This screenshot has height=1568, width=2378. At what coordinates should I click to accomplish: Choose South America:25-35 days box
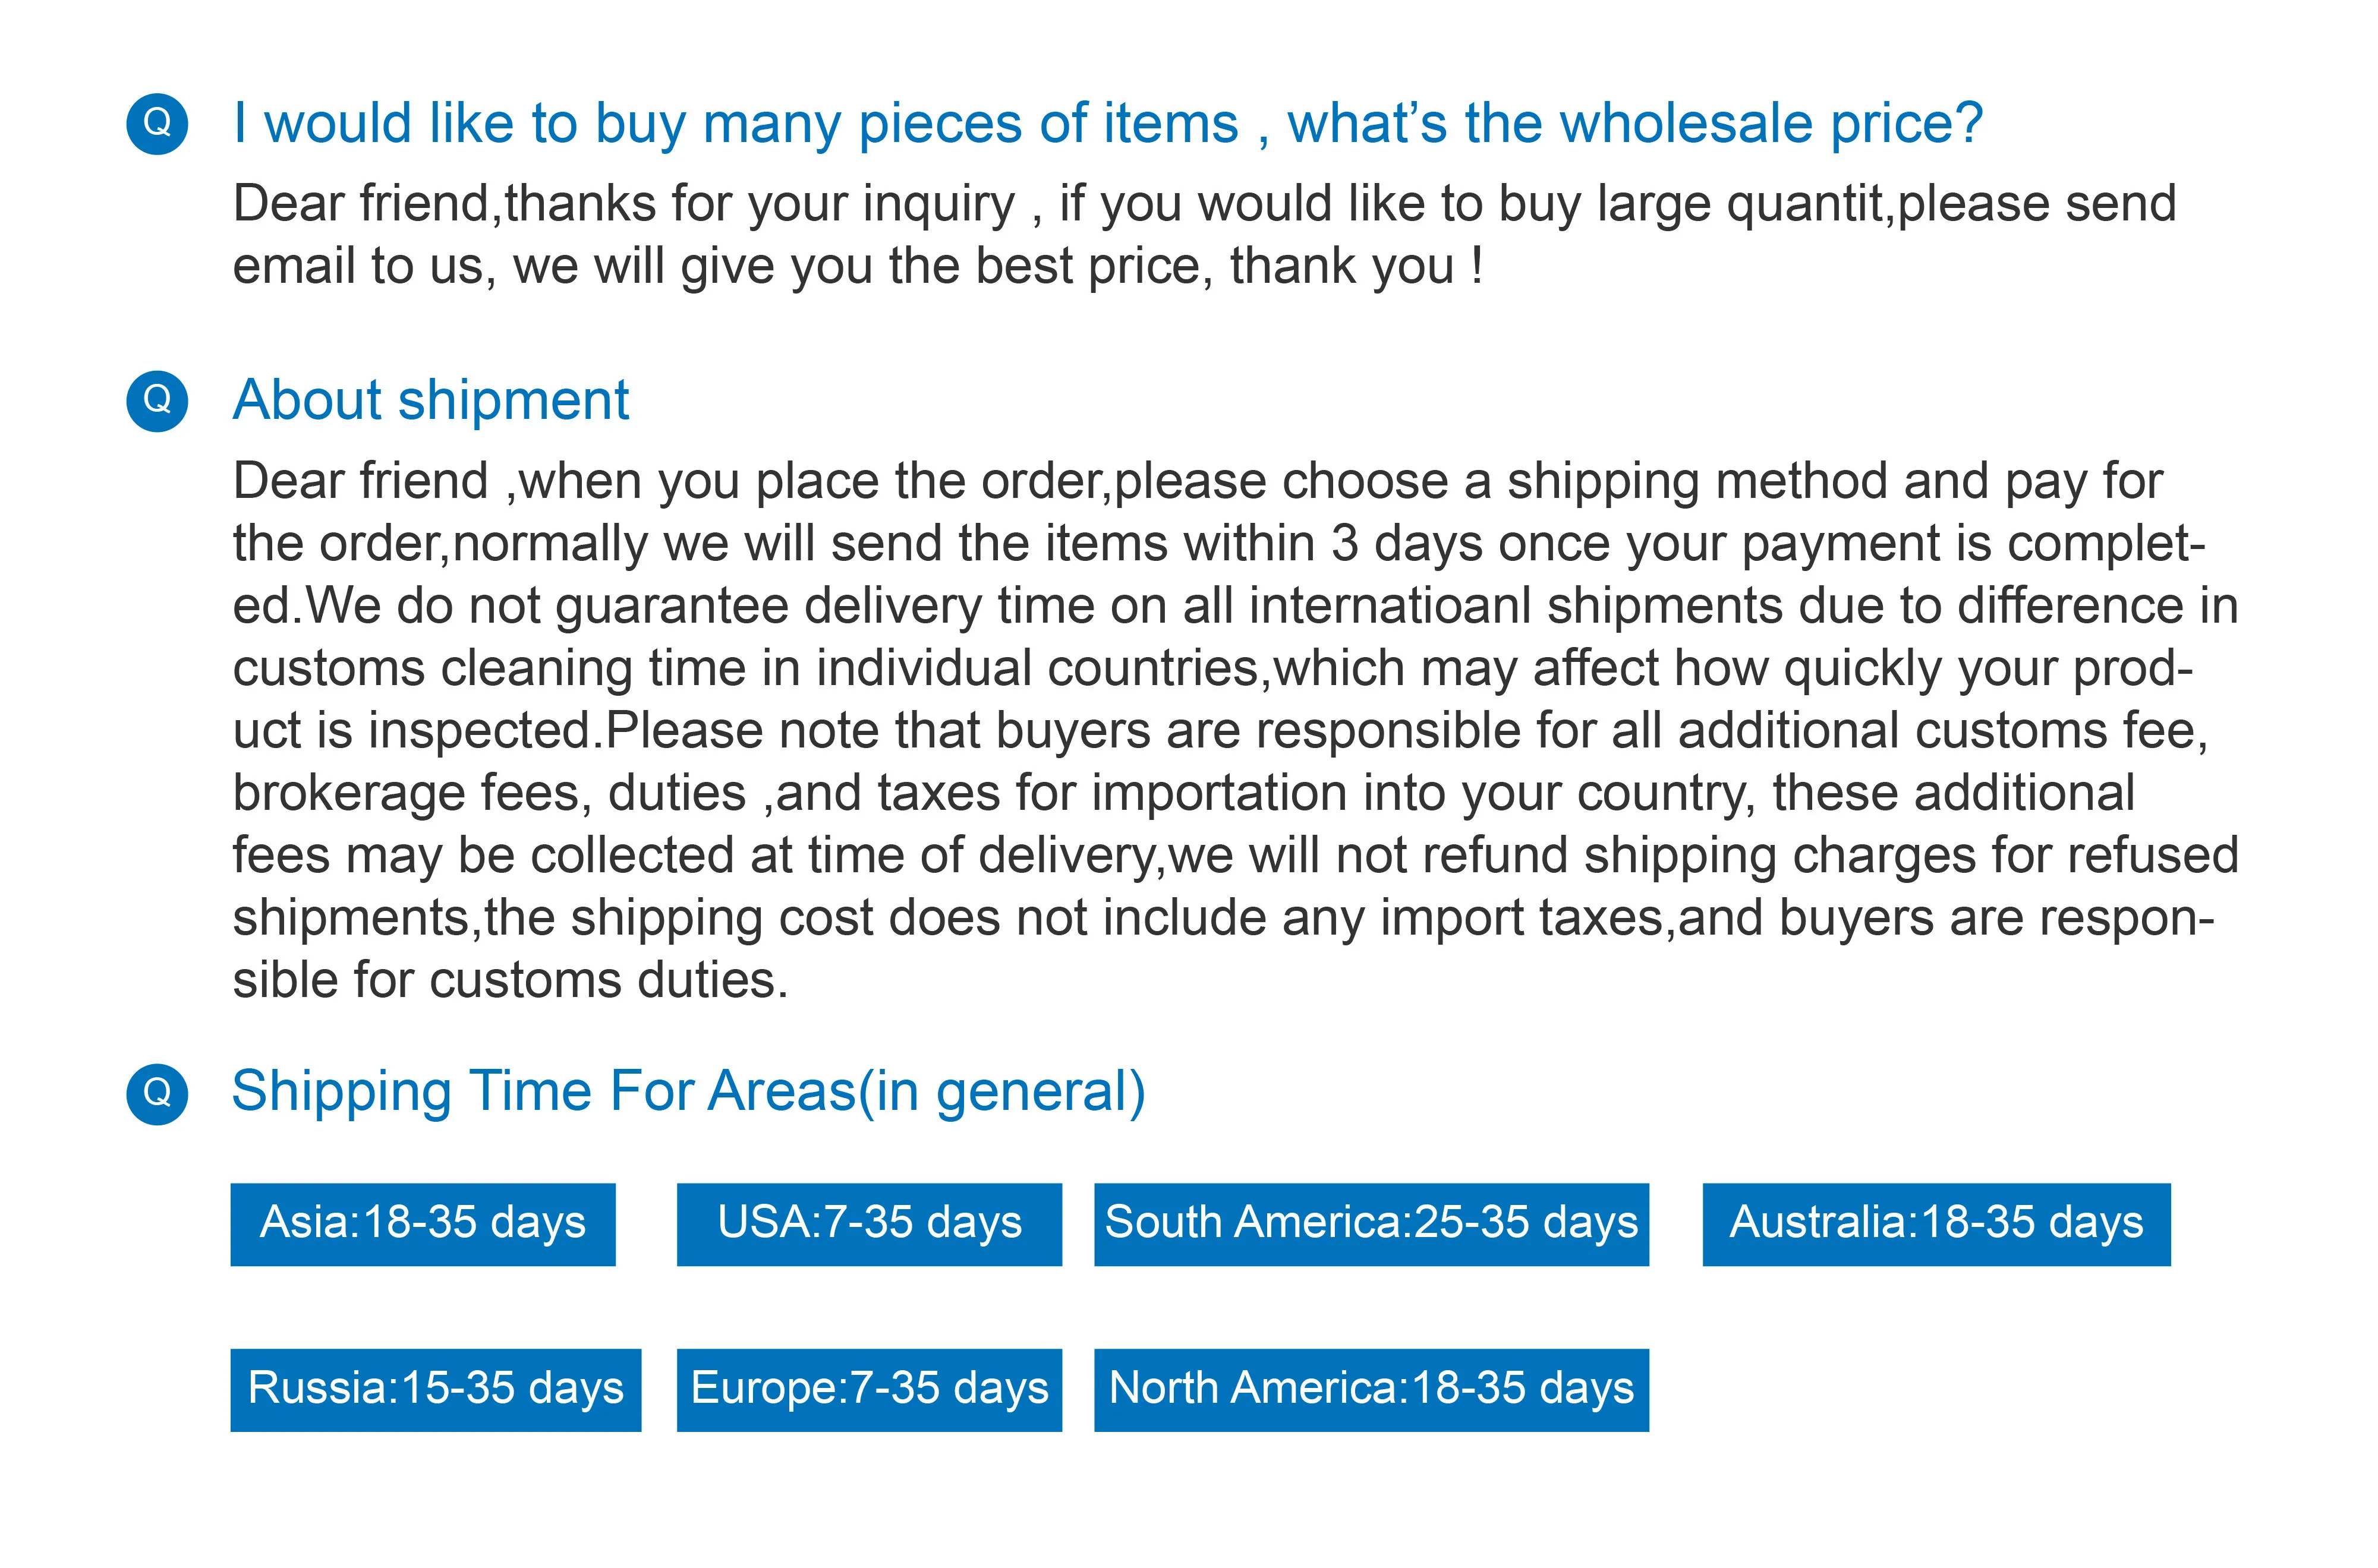pyautogui.click(x=1371, y=1224)
